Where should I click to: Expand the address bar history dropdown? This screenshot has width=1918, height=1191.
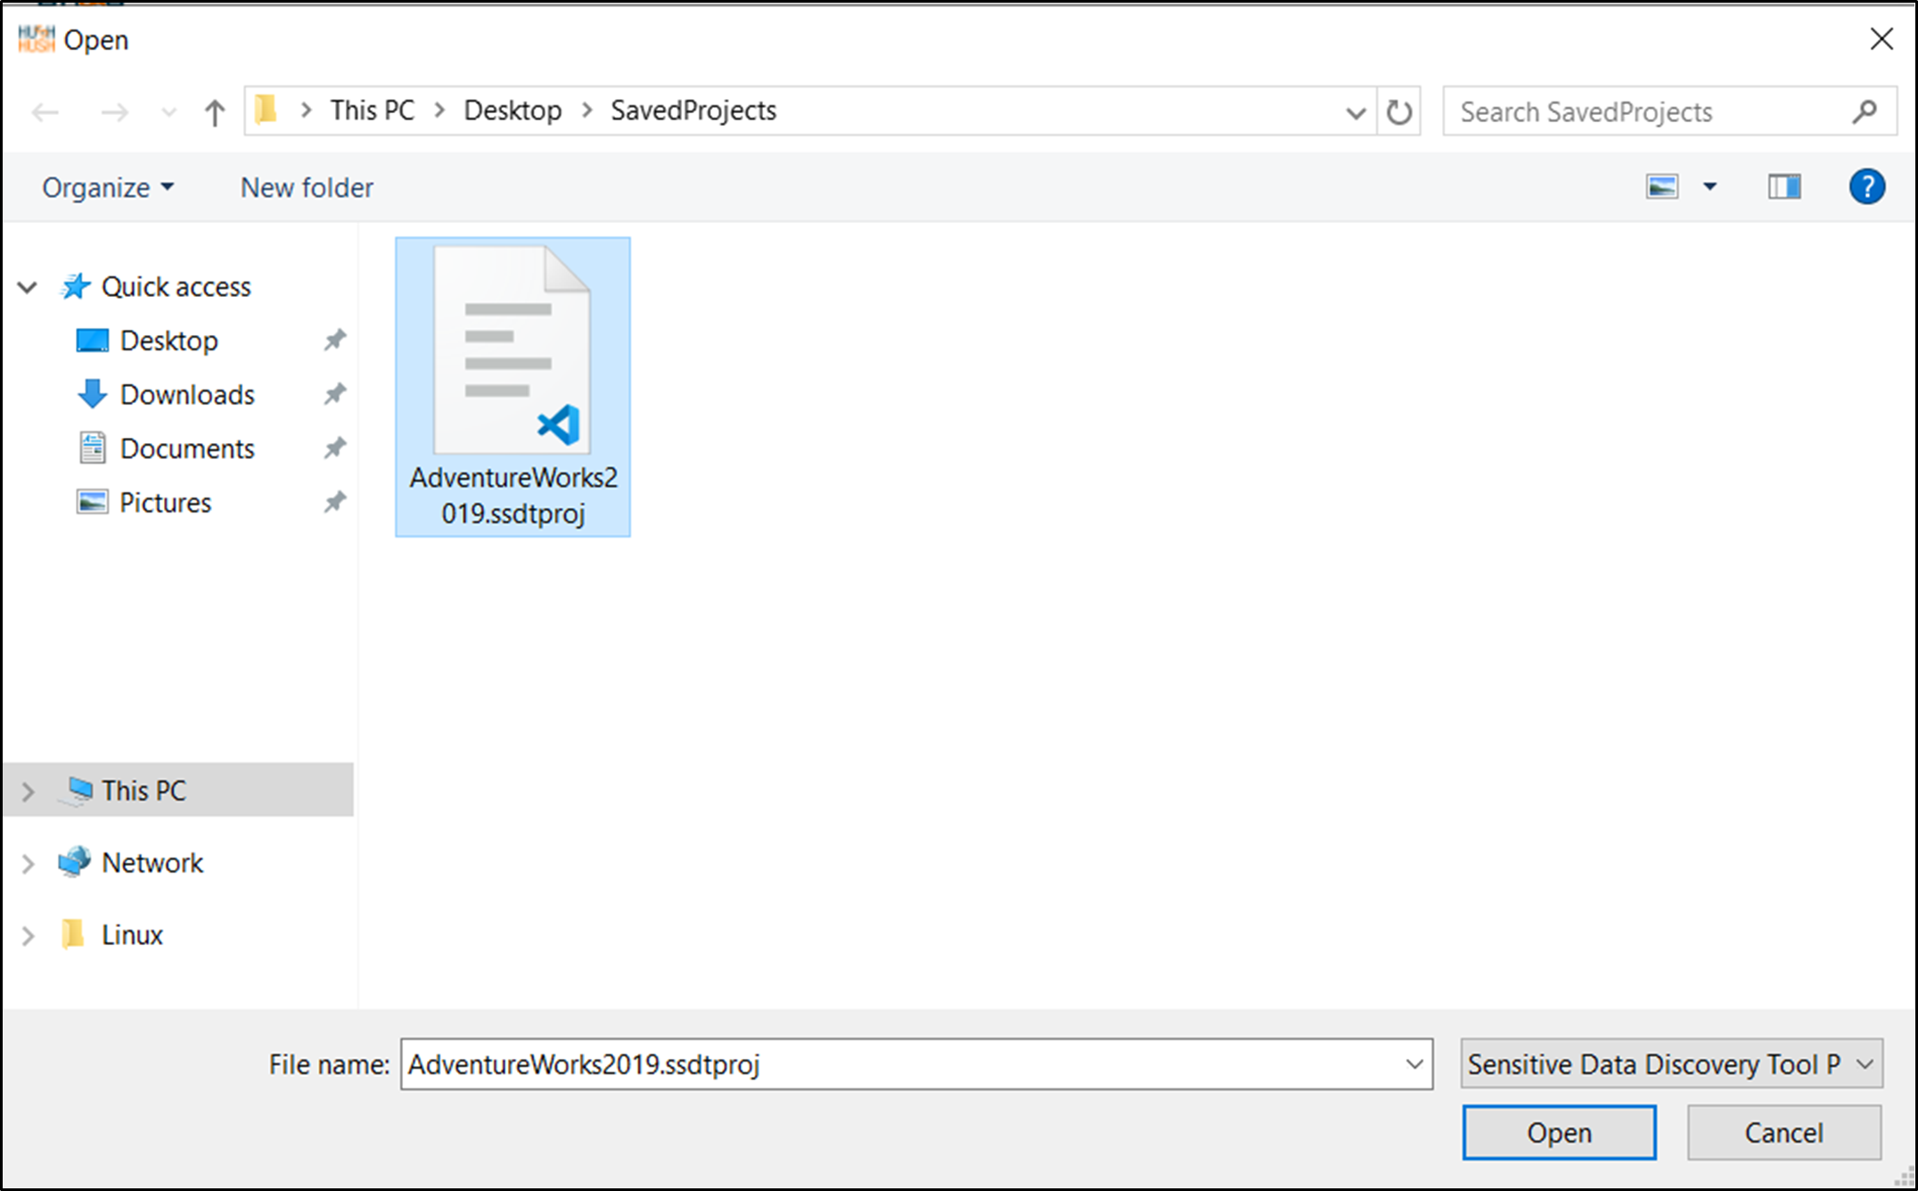(1356, 112)
